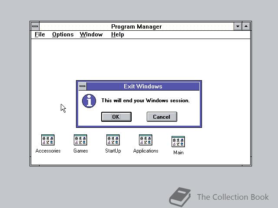The width and height of the screenshot is (278, 208).
Task: Minimize Program Manager with the down arrow
Action: tap(238, 26)
